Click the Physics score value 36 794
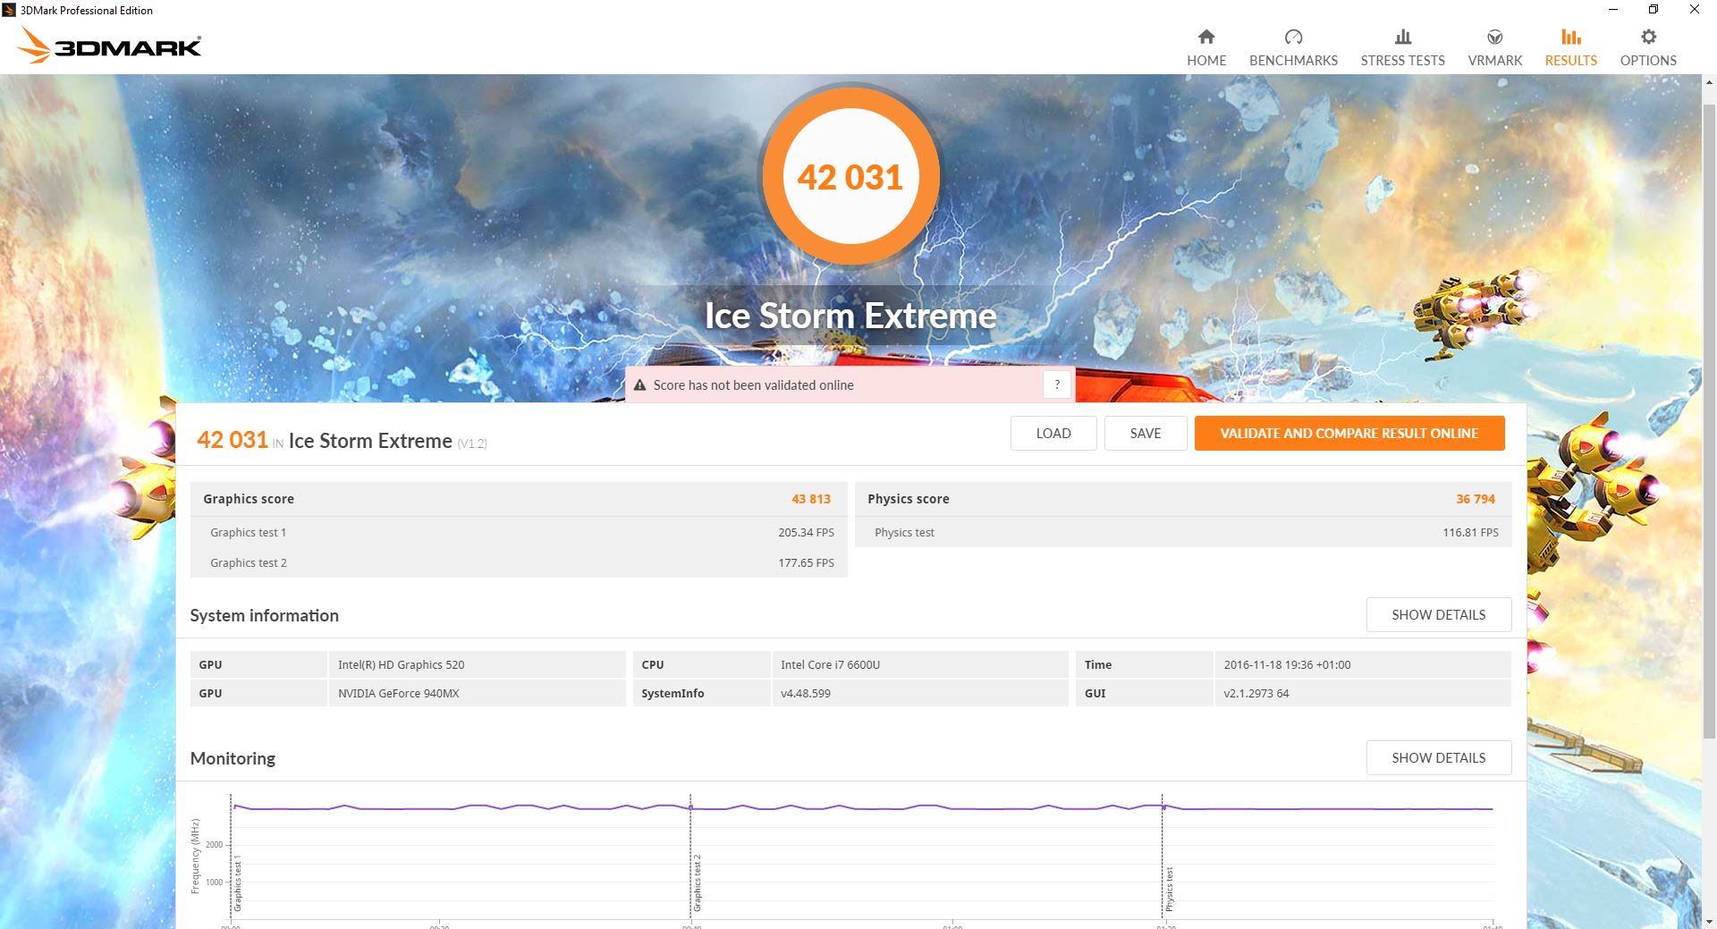The width and height of the screenshot is (1717, 929). [1476, 499]
